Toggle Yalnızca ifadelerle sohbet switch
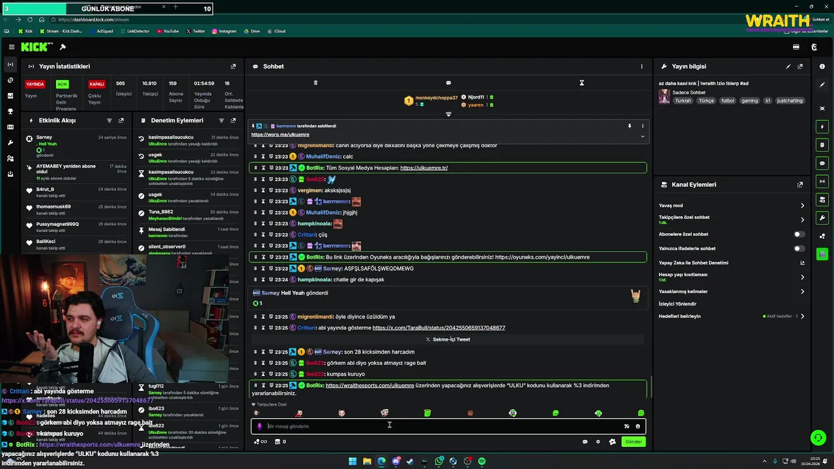 (799, 249)
